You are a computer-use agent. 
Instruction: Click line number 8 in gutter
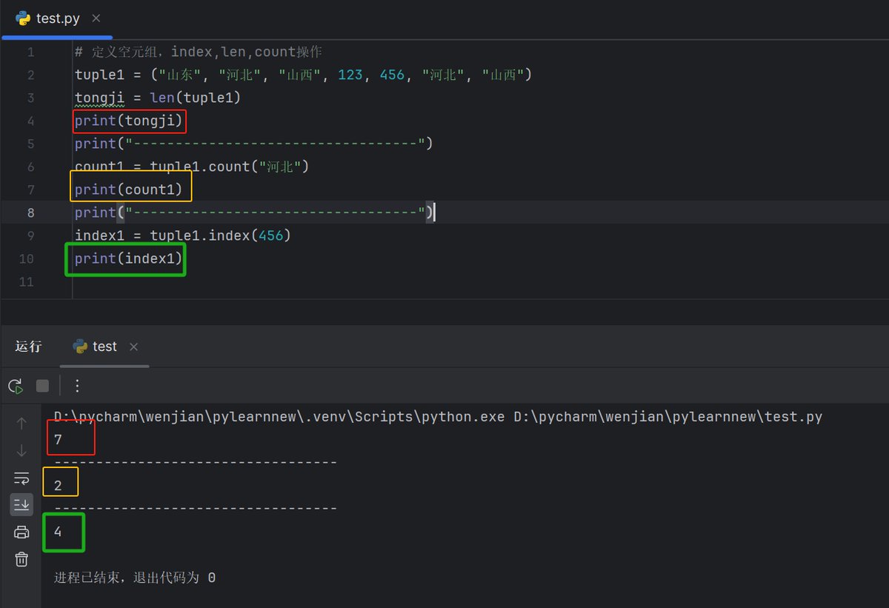(30, 213)
